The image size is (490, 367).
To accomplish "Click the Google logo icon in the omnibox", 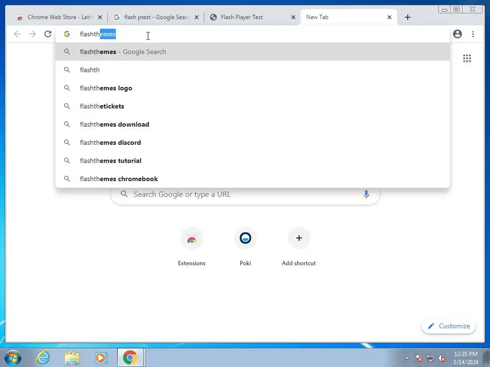I will pos(67,34).
